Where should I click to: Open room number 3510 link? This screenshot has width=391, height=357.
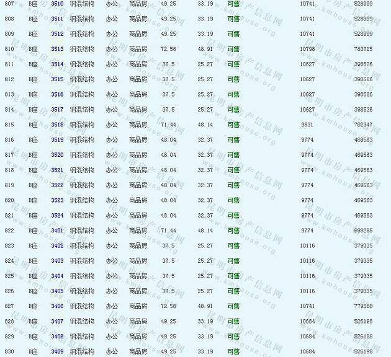pos(57,4)
